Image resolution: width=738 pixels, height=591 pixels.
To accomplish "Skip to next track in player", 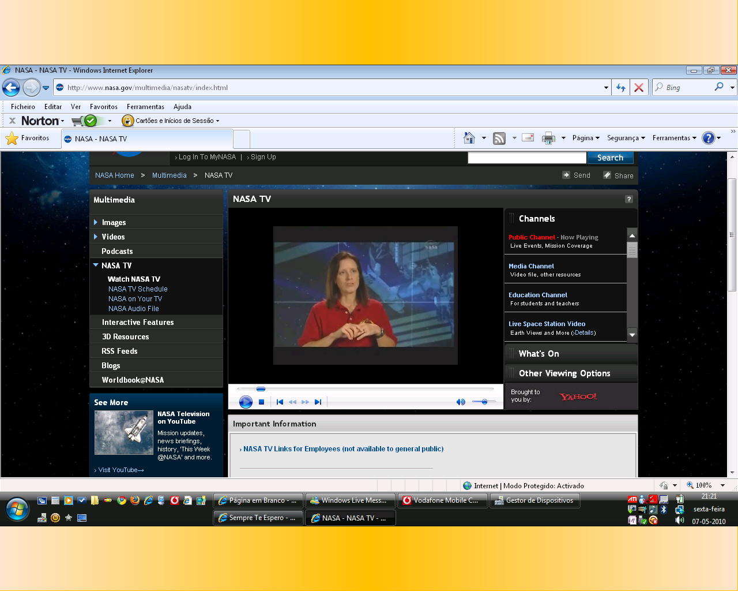I will tap(318, 402).
